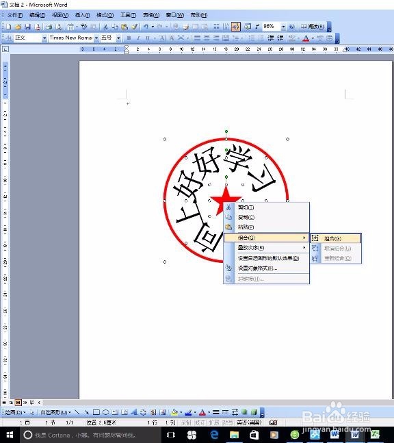The height and width of the screenshot is (443, 394).
Task: Select the Oval drawing tool
Action: pos(105,412)
